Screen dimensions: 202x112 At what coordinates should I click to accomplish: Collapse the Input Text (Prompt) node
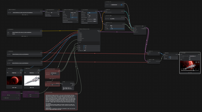click(45, 92)
